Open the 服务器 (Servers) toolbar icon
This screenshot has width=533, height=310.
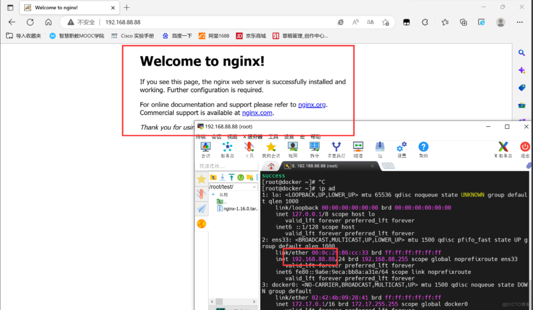227,150
